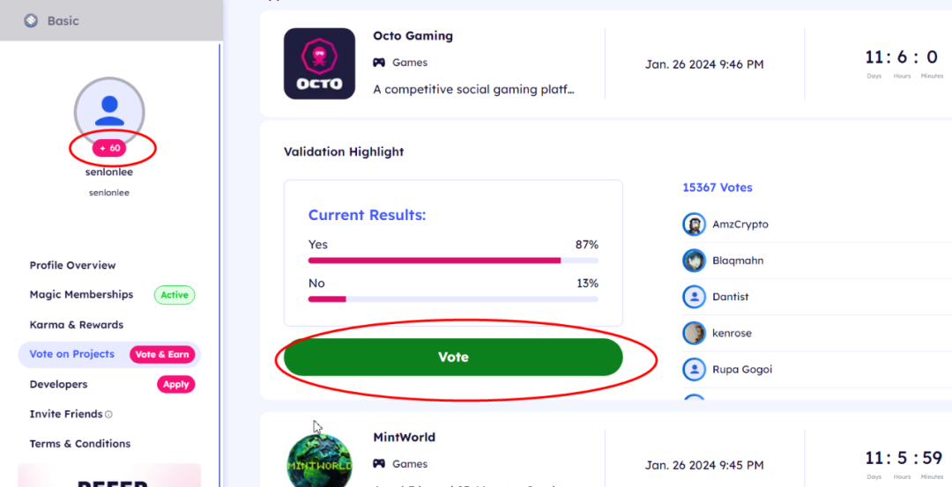
Task: Click the pink +60 karma badge
Action: tap(109, 148)
